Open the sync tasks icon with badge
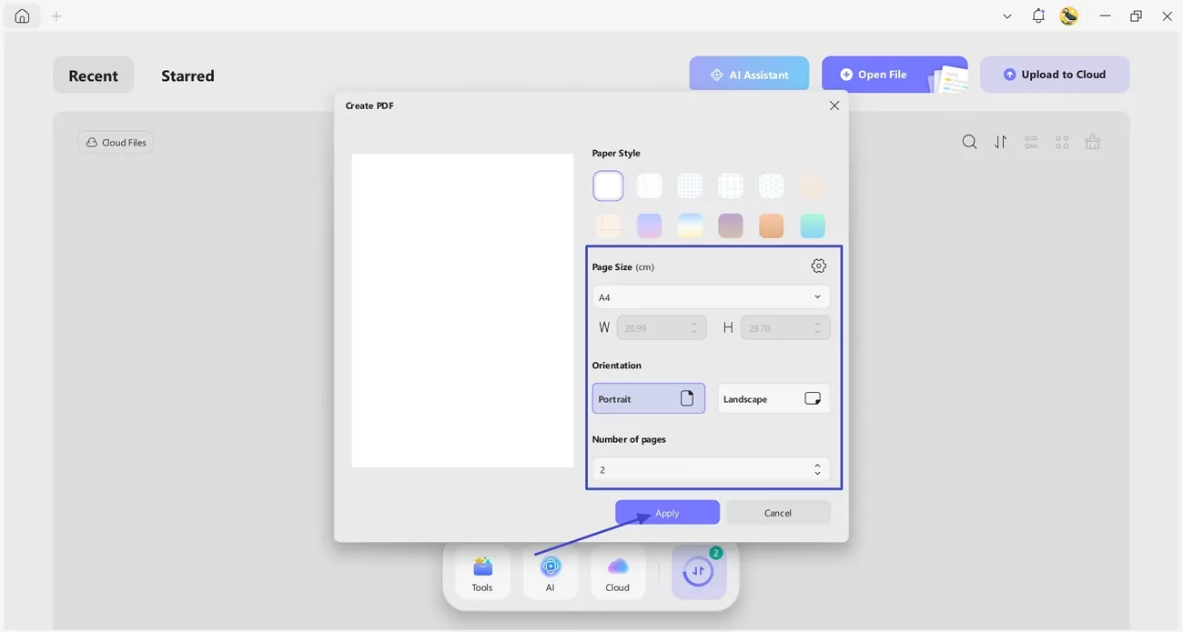 pyautogui.click(x=699, y=572)
